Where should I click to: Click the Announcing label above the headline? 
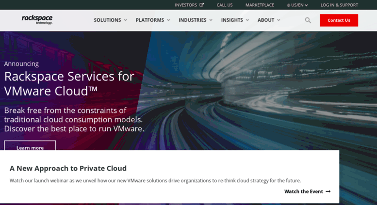pyautogui.click(x=21, y=64)
